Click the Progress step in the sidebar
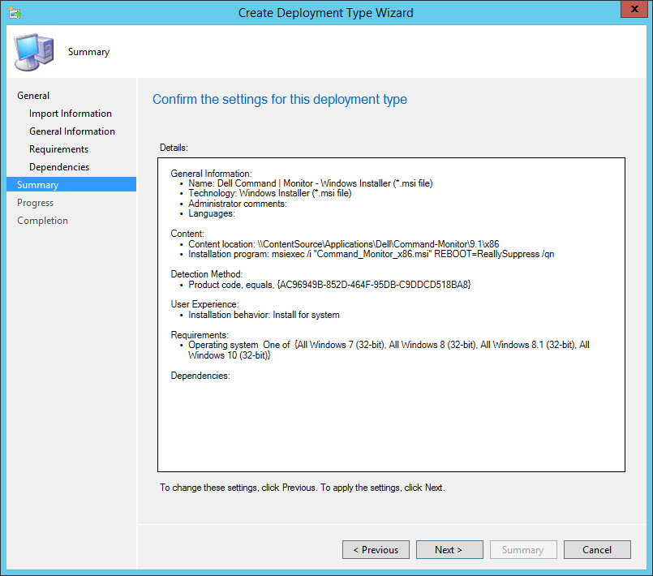653x576 pixels. pyautogui.click(x=36, y=203)
